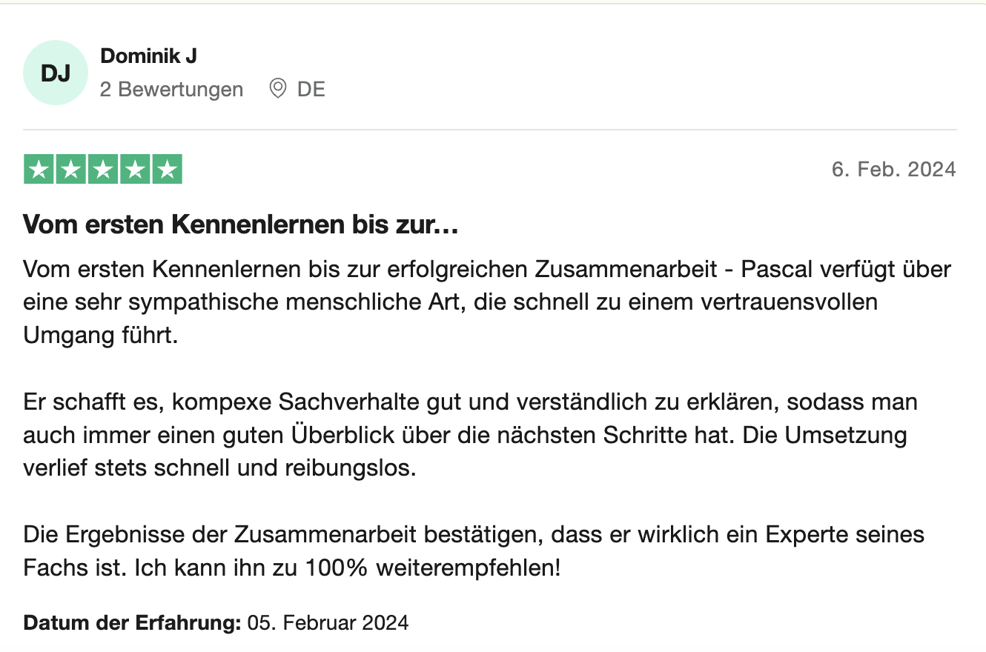Image resolution: width=986 pixels, height=652 pixels.
Task: Open the '2 Bewertungen' reviews count
Action: coord(171,90)
